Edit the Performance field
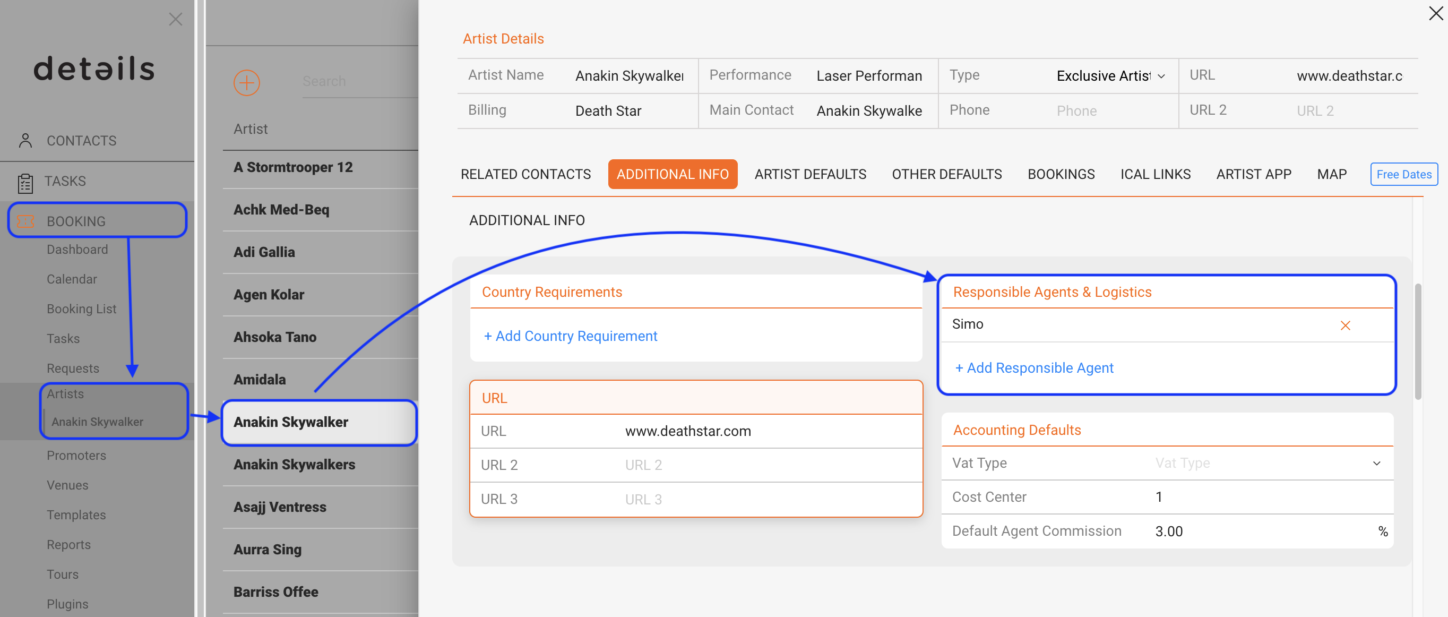The width and height of the screenshot is (1448, 617). point(869,76)
